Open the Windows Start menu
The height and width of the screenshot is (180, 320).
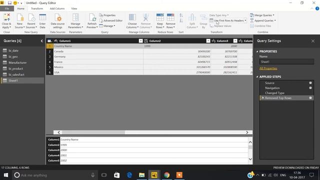click(6, 175)
